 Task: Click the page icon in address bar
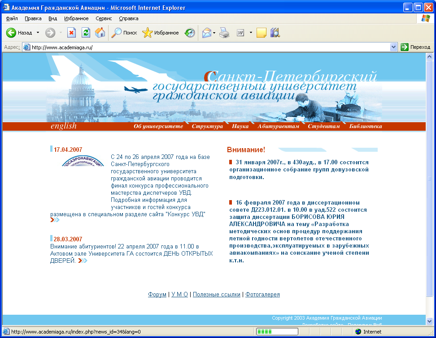click(x=27, y=47)
